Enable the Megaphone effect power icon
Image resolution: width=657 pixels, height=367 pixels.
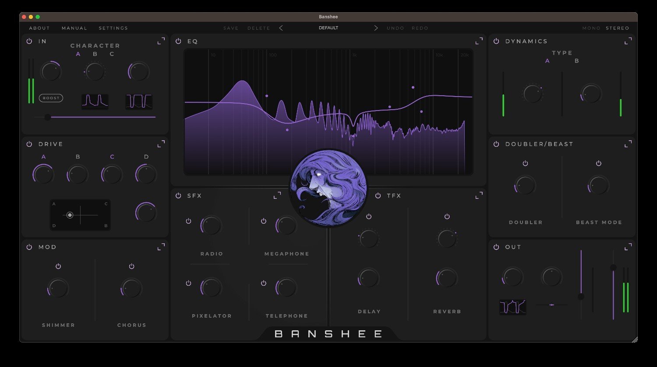[x=263, y=221]
